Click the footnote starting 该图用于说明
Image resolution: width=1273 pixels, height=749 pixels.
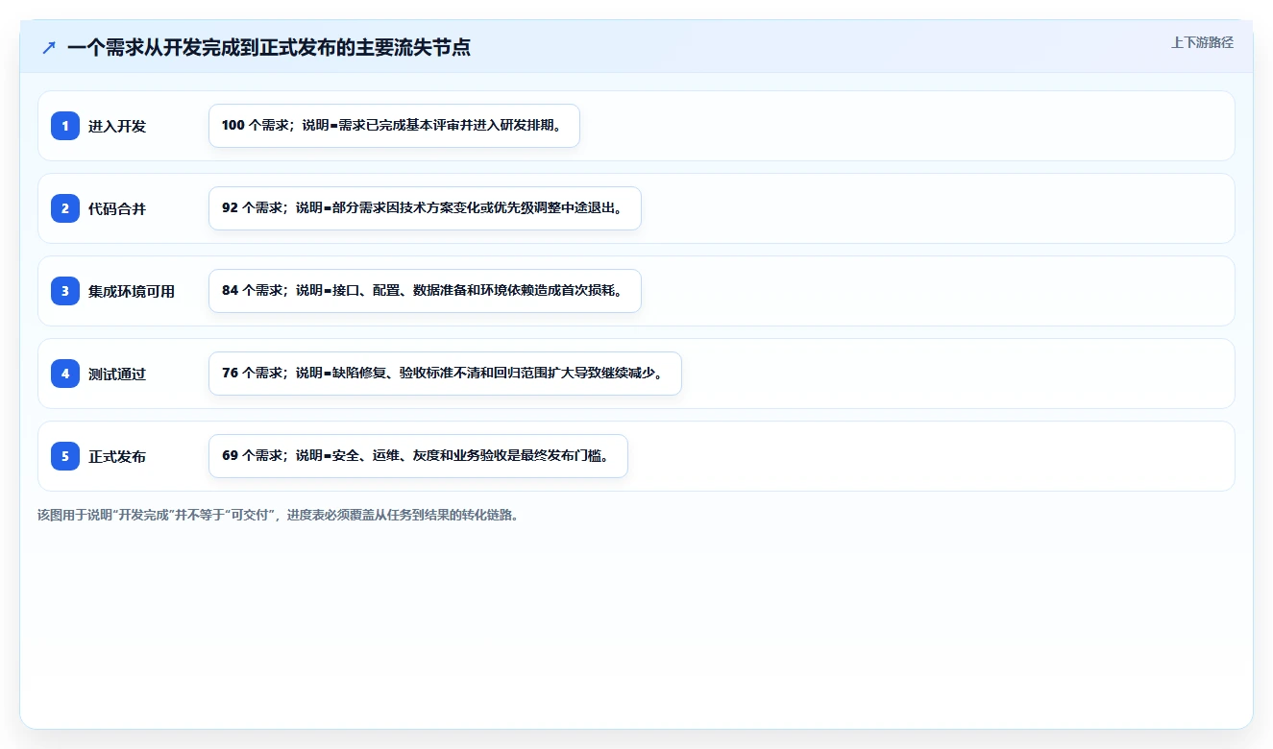tap(278, 515)
